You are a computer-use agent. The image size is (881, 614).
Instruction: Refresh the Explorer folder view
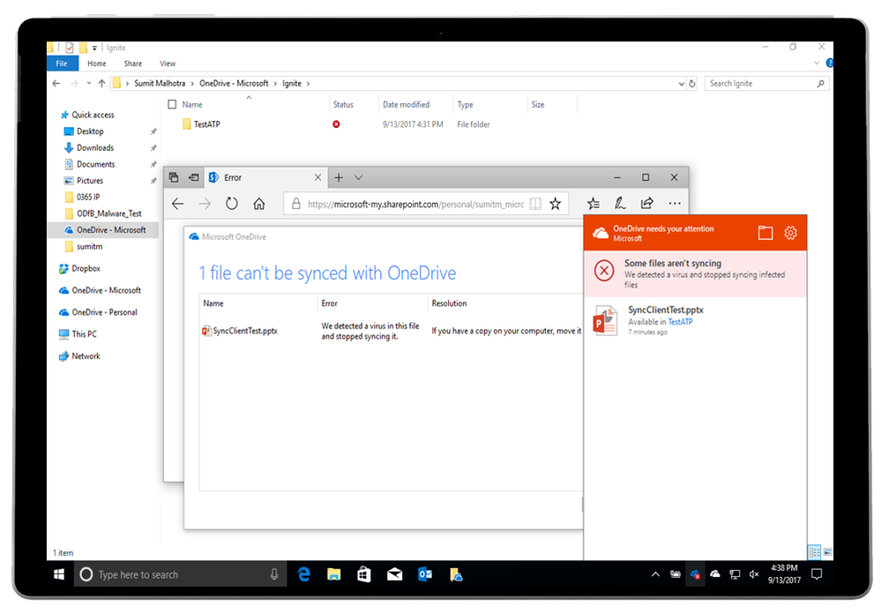point(692,84)
